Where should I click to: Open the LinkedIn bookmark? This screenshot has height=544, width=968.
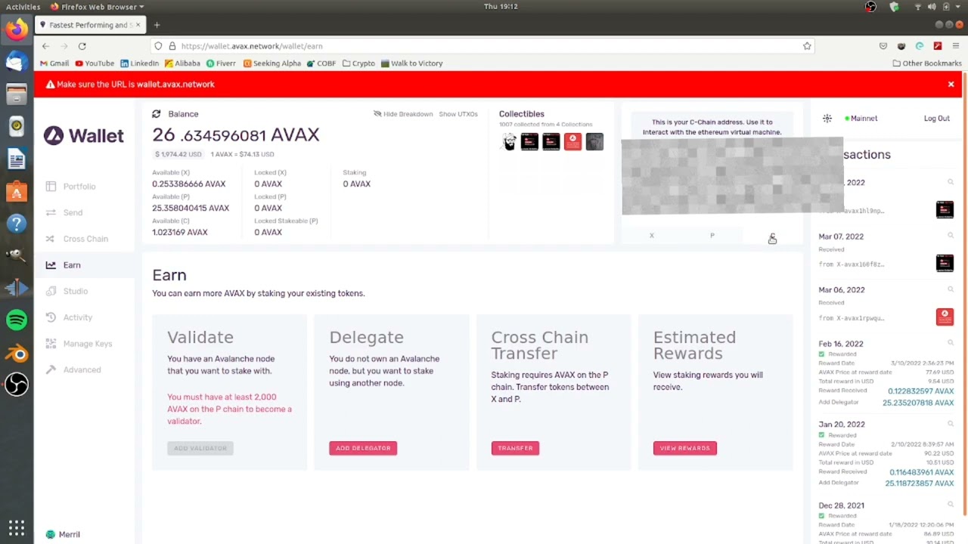click(140, 63)
